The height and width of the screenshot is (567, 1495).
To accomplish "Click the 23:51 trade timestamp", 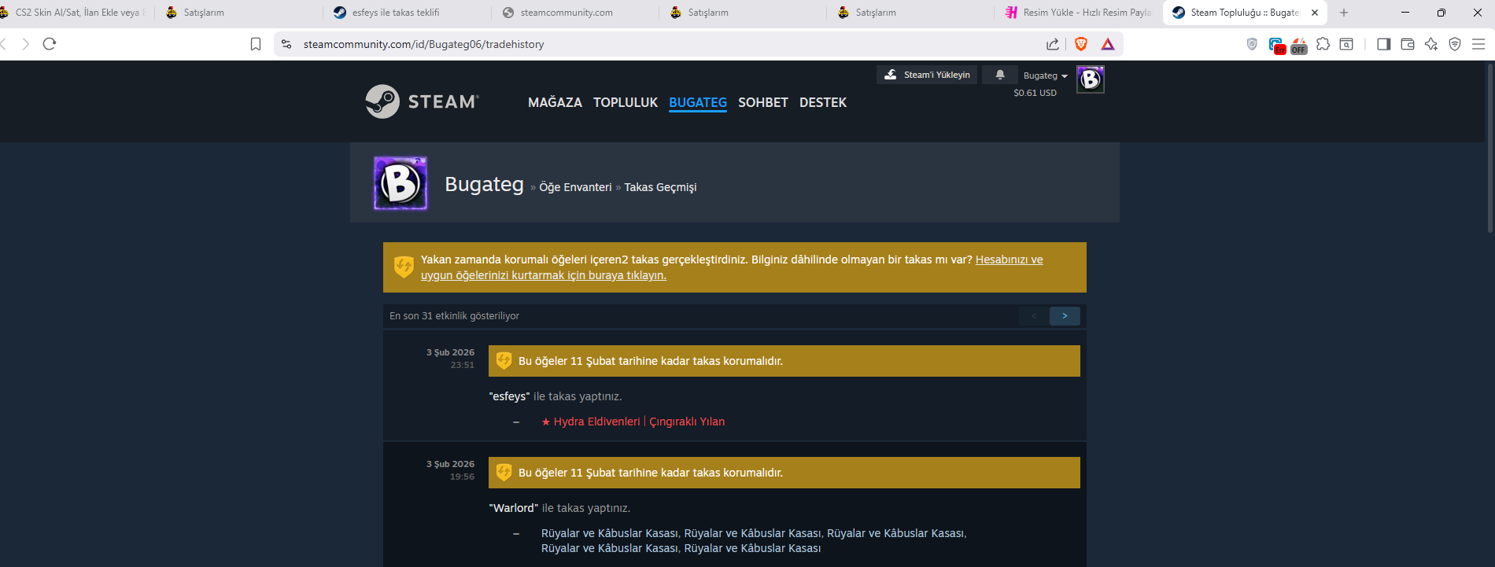I will (x=462, y=365).
